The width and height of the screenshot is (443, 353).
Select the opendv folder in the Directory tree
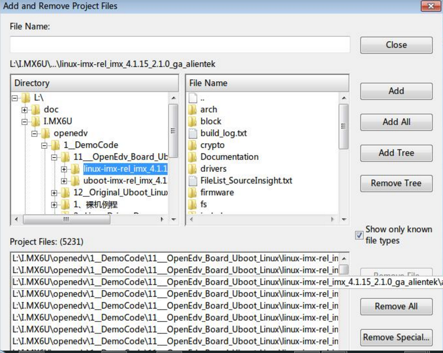[70, 133]
